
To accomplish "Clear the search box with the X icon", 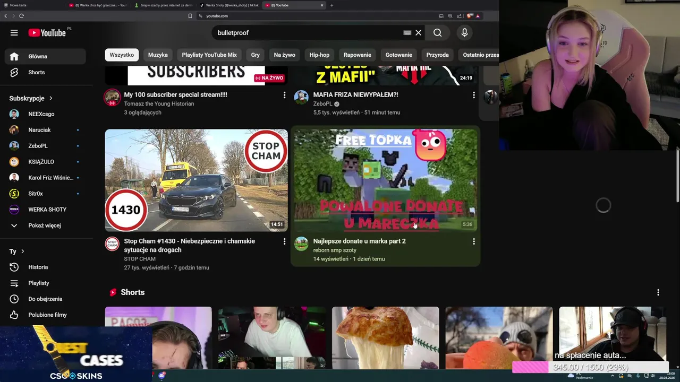I will coord(419,33).
